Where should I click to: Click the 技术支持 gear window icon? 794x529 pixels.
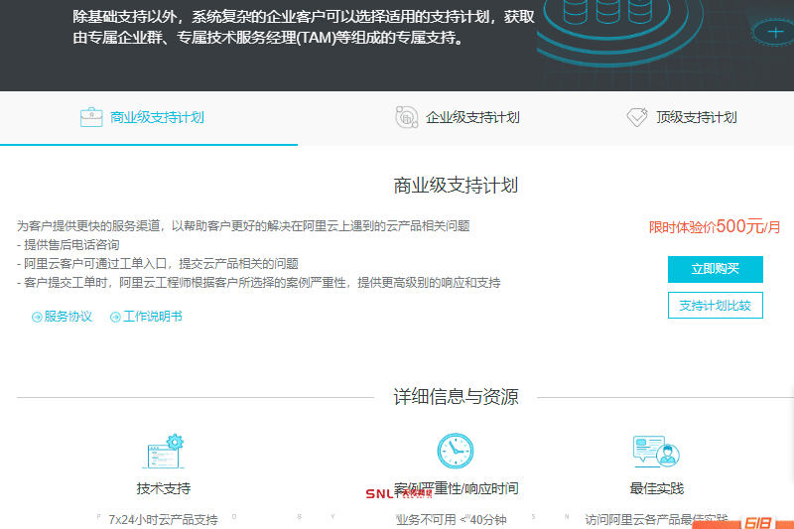coord(164,451)
